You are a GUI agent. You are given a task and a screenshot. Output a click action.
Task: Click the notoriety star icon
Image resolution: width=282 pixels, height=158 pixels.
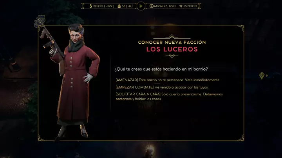tap(181, 6)
